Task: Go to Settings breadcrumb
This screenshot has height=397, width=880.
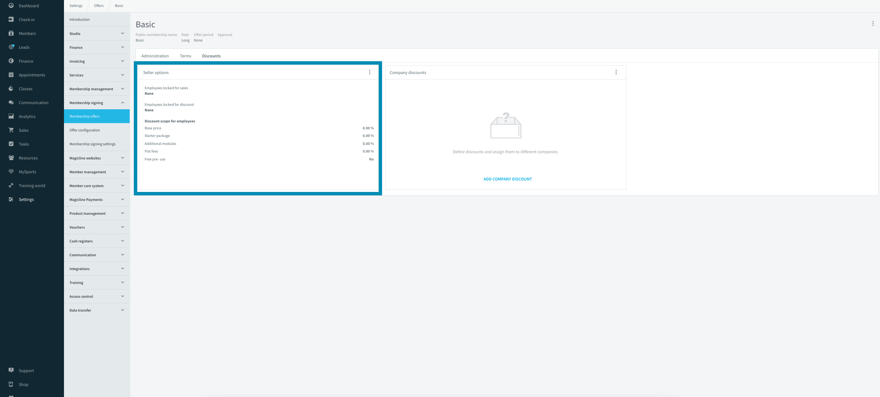Action: pyautogui.click(x=76, y=6)
